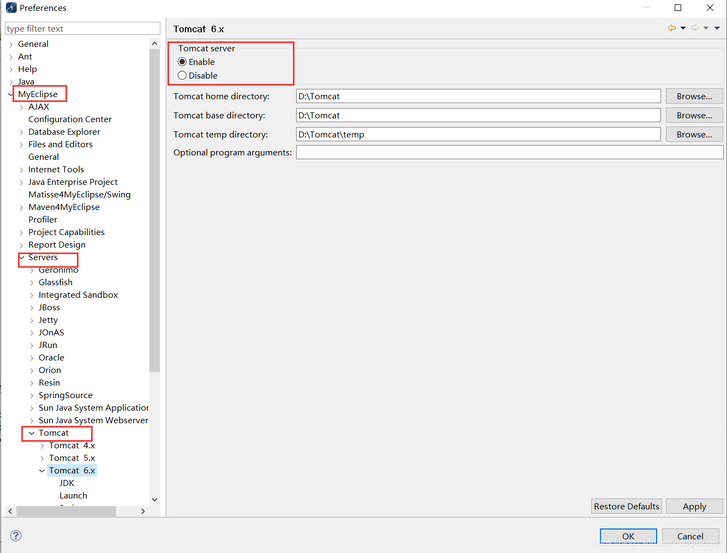Select the Disable radio button
Image resolution: width=727 pixels, height=553 pixels.
pos(182,75)
